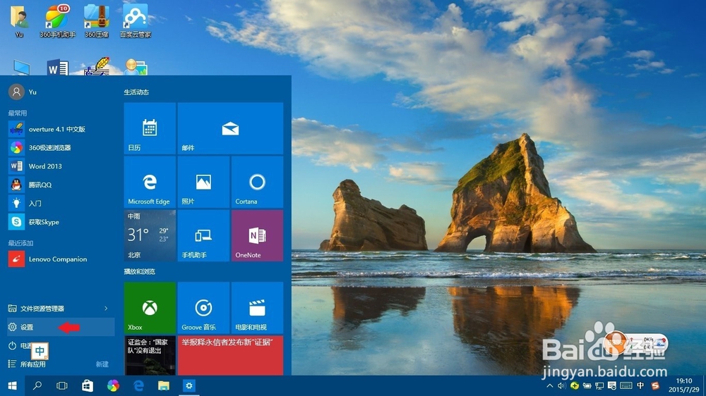Viewport: 706px width, 396px height.
Task: Switch to the Settings taskbar app
Action: (189, 385)
